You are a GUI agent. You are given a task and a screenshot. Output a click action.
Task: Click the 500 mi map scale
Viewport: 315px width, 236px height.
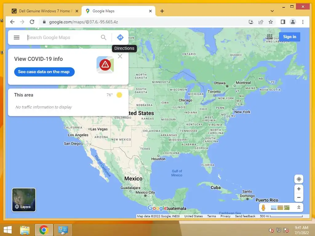coord(281,216)
